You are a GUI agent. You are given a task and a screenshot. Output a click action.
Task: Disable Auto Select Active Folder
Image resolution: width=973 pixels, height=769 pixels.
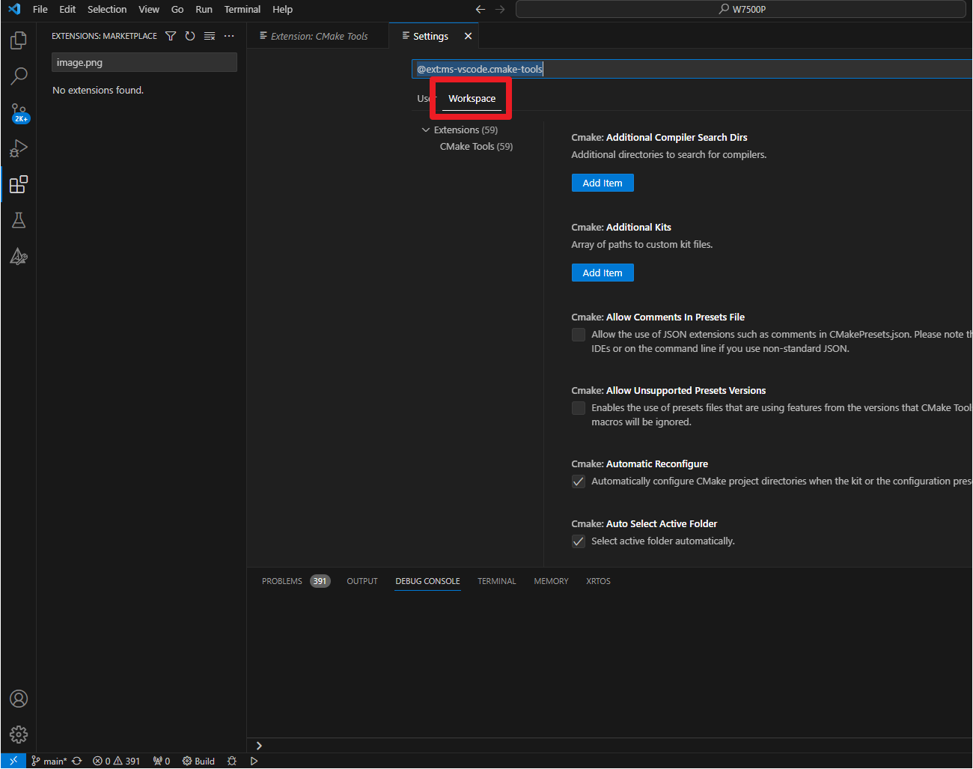pos(579,541)
